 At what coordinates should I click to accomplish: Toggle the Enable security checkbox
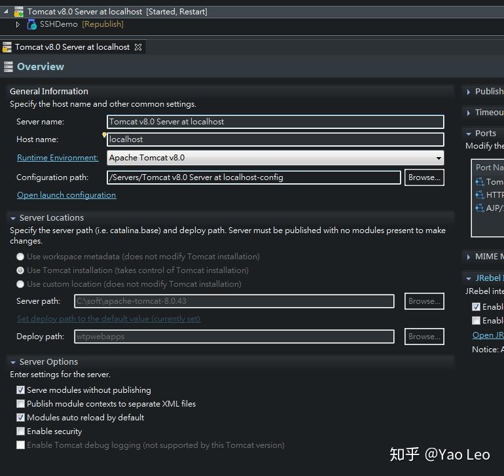click(x=20, y=431)
